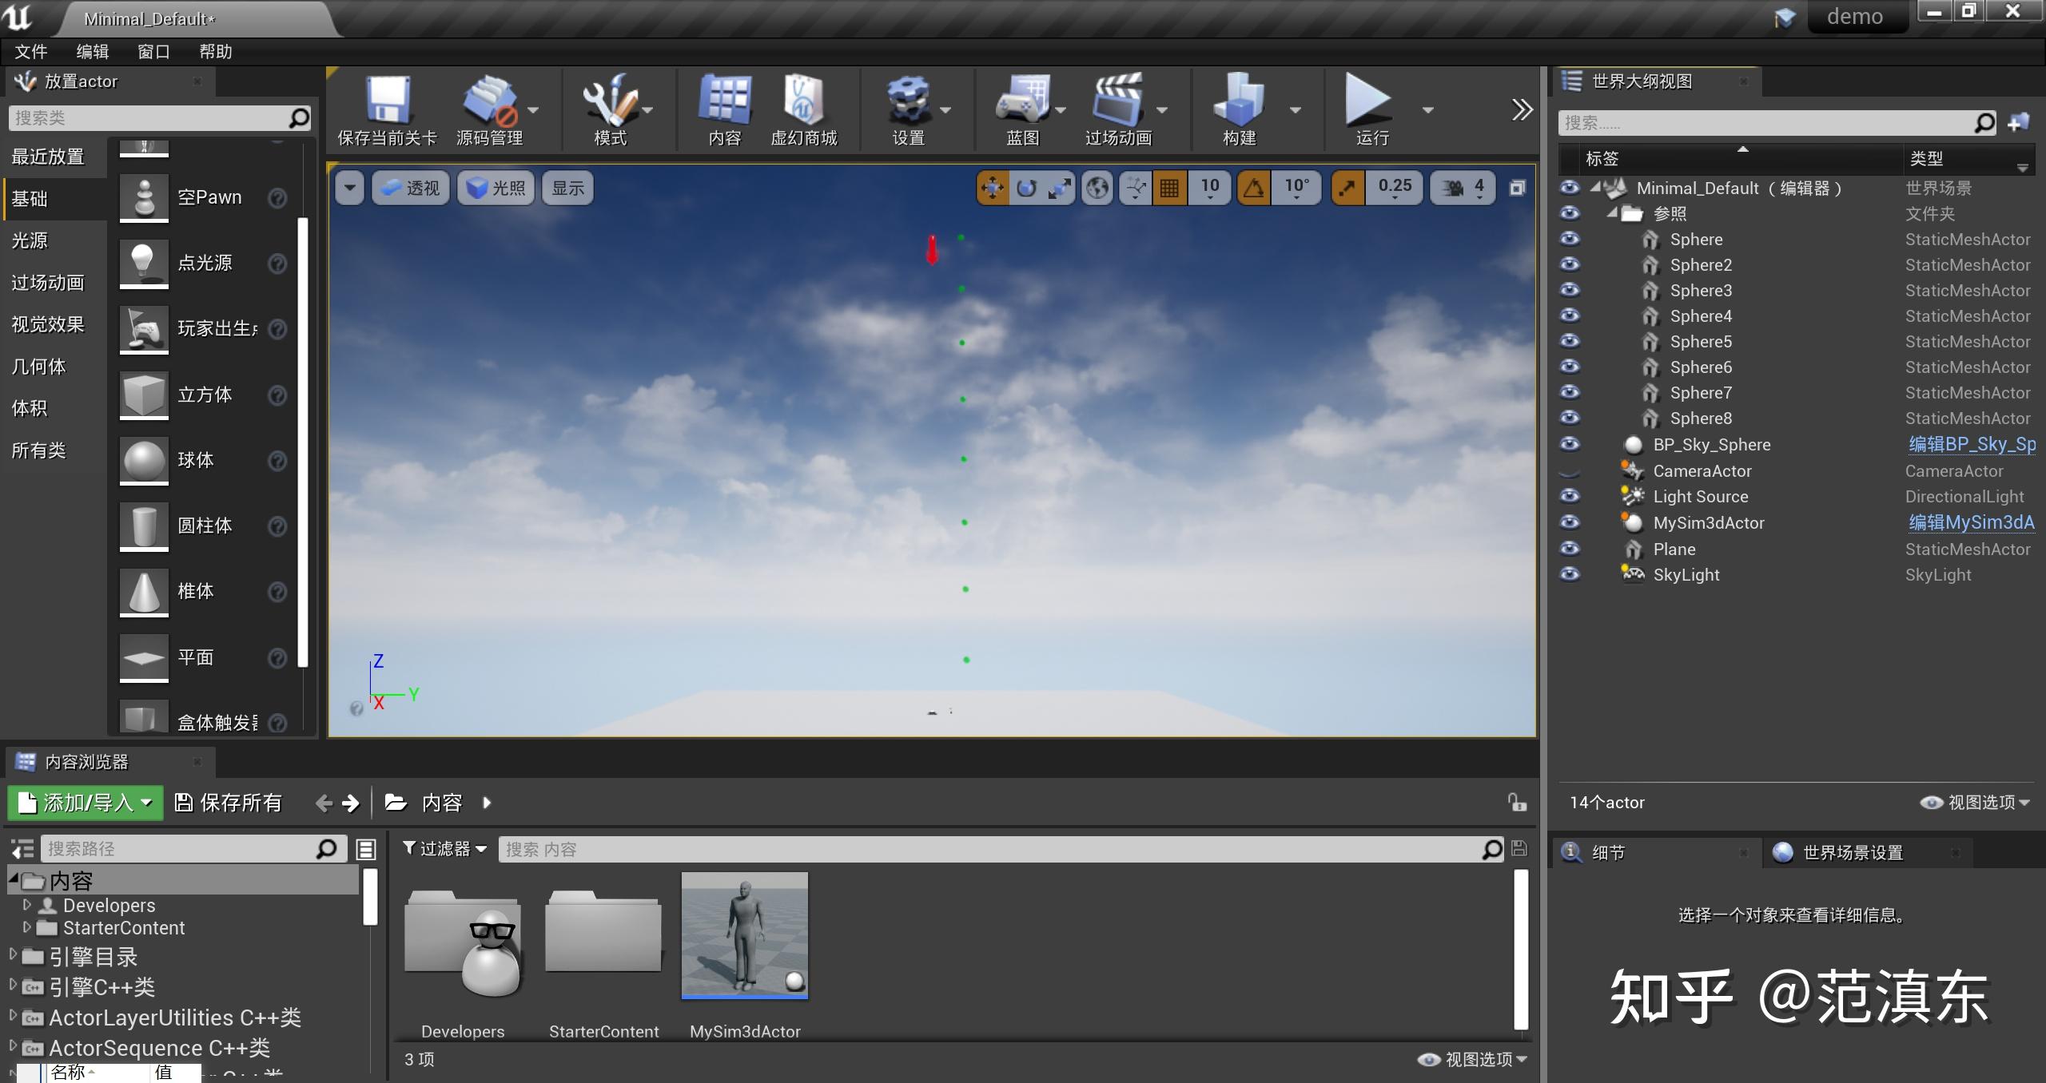Open the MySim3dActor thumbnail
The width and height of the screenshot is (2046, 1083).
coord(743,934)
